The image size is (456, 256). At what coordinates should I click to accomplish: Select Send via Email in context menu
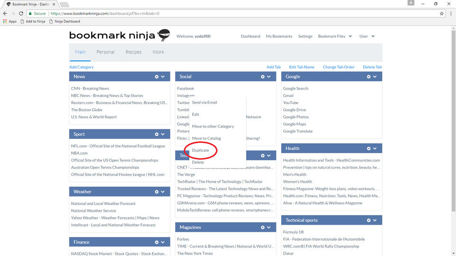(x=204, y=103)
